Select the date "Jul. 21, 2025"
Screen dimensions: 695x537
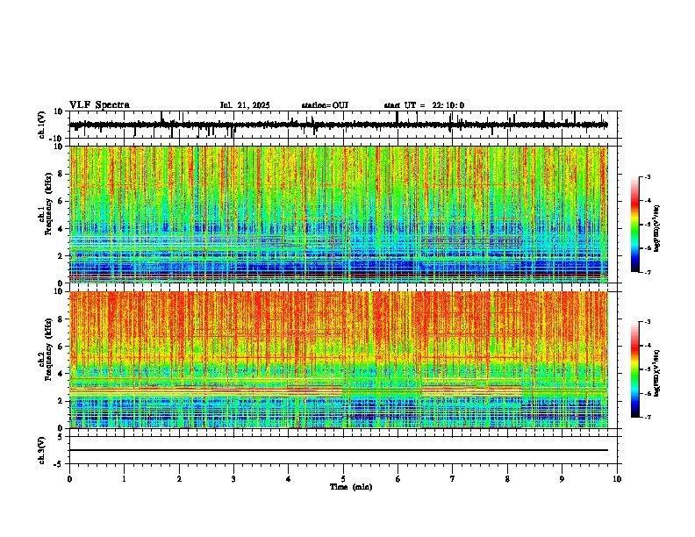tap(245, 105)
